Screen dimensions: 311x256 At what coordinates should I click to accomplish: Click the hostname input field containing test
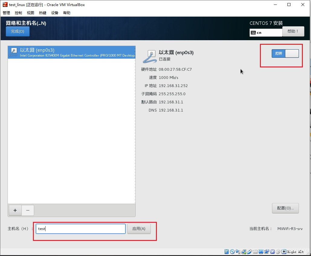coord(80,229)
